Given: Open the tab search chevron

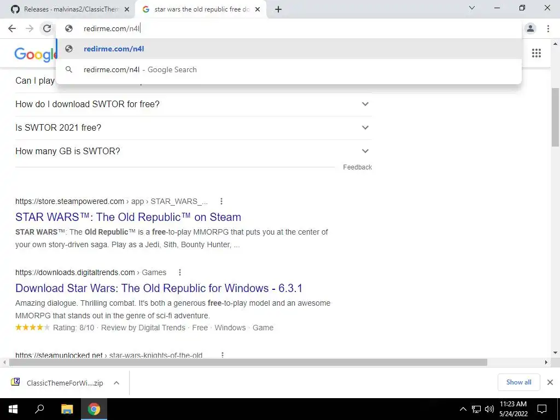Looking at the screenshot, I should point(472,8).
